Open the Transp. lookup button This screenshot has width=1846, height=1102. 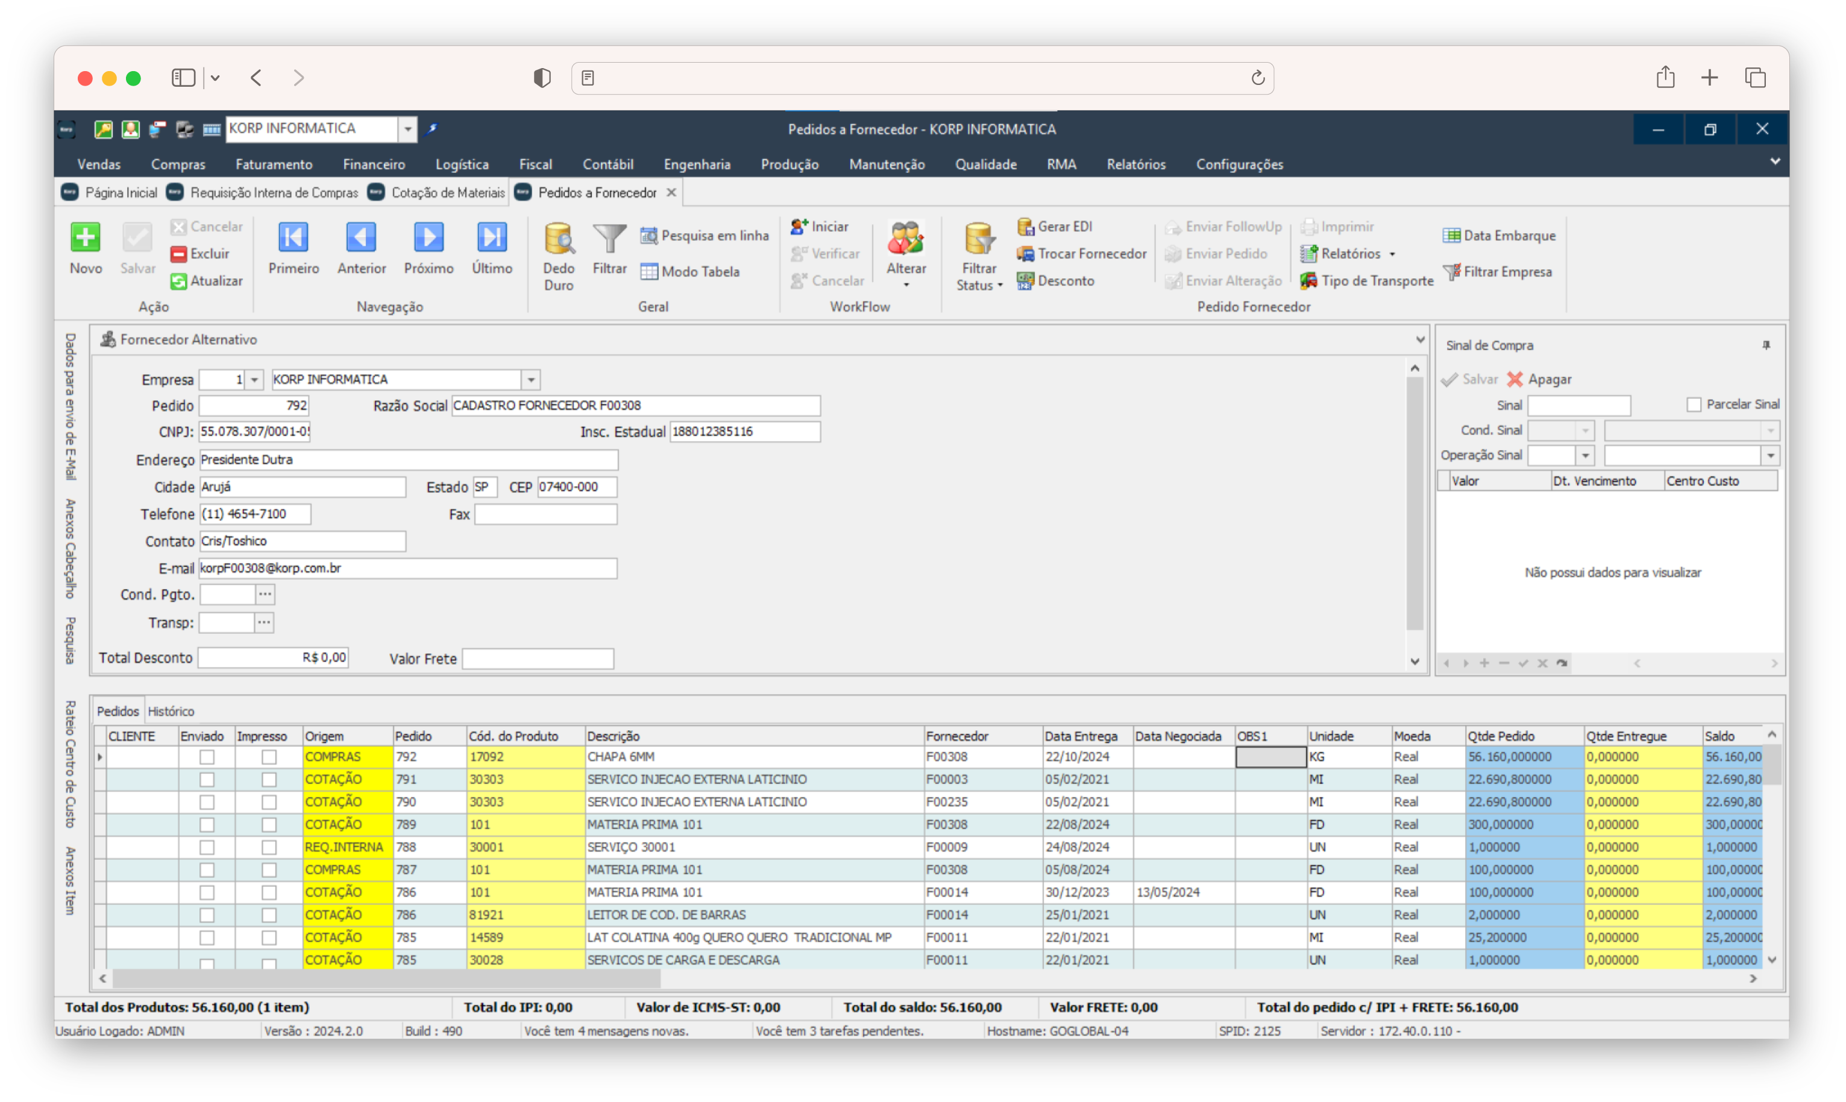click(263, 623)
